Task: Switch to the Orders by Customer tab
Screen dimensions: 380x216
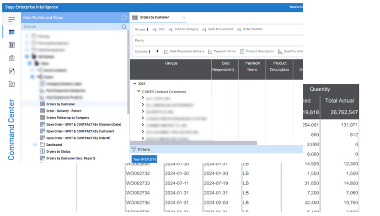Action: click(155, 17)
